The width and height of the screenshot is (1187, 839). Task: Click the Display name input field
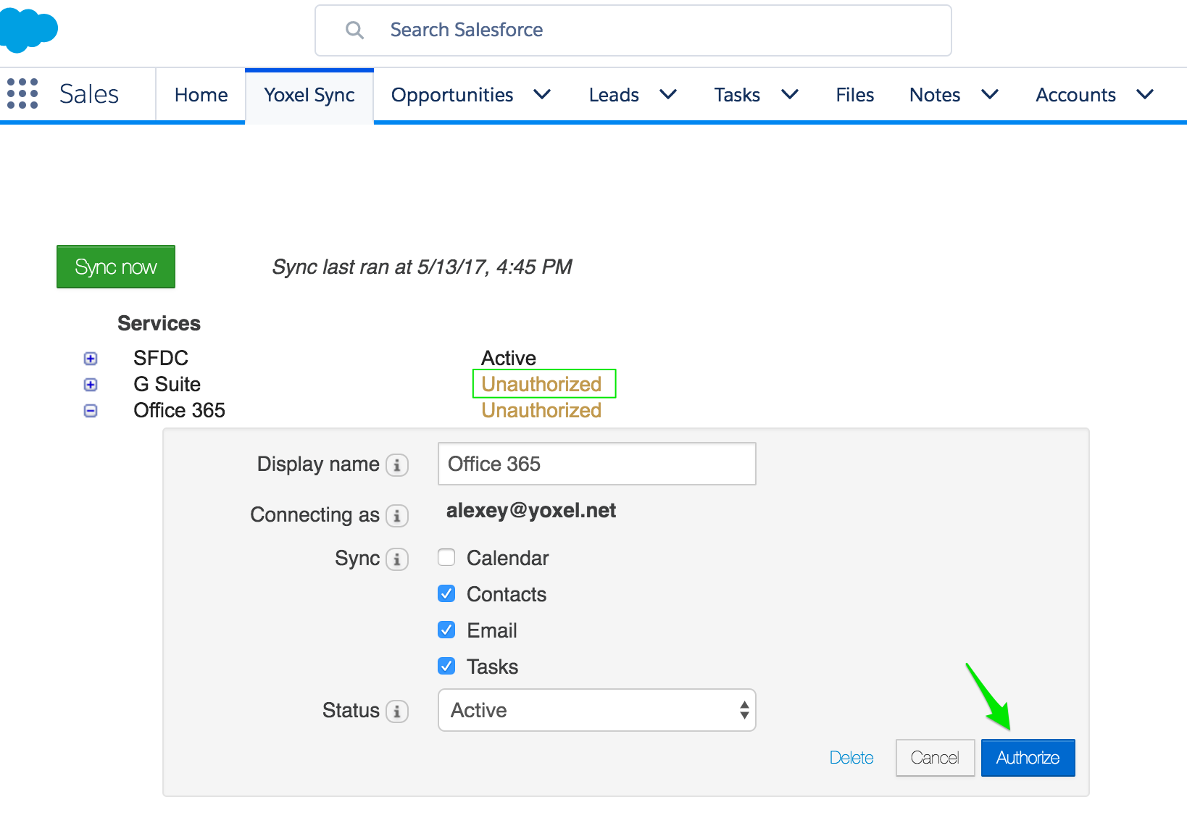tap(597, 464)
